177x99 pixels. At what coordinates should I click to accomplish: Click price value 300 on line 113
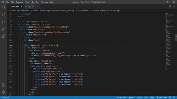(x=55, y=69)
